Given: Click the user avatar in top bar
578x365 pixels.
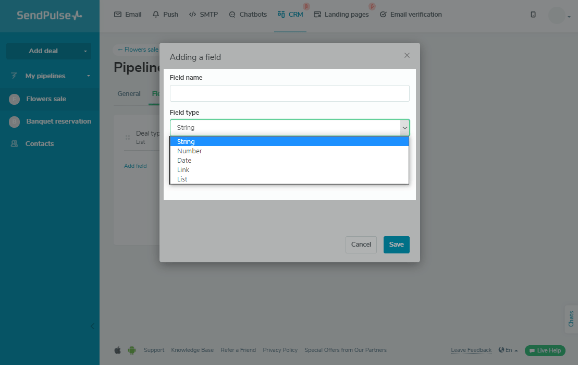Looking at the screenshot, I should click(557, 16).
